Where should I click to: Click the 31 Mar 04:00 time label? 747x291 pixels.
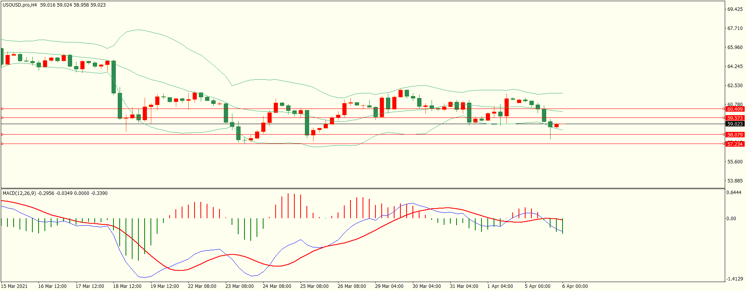pos(464,286)
